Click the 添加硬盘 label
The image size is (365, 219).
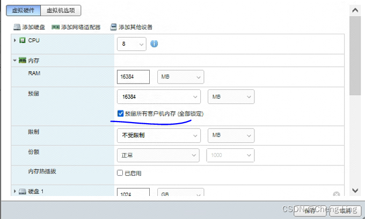point(33,27)
